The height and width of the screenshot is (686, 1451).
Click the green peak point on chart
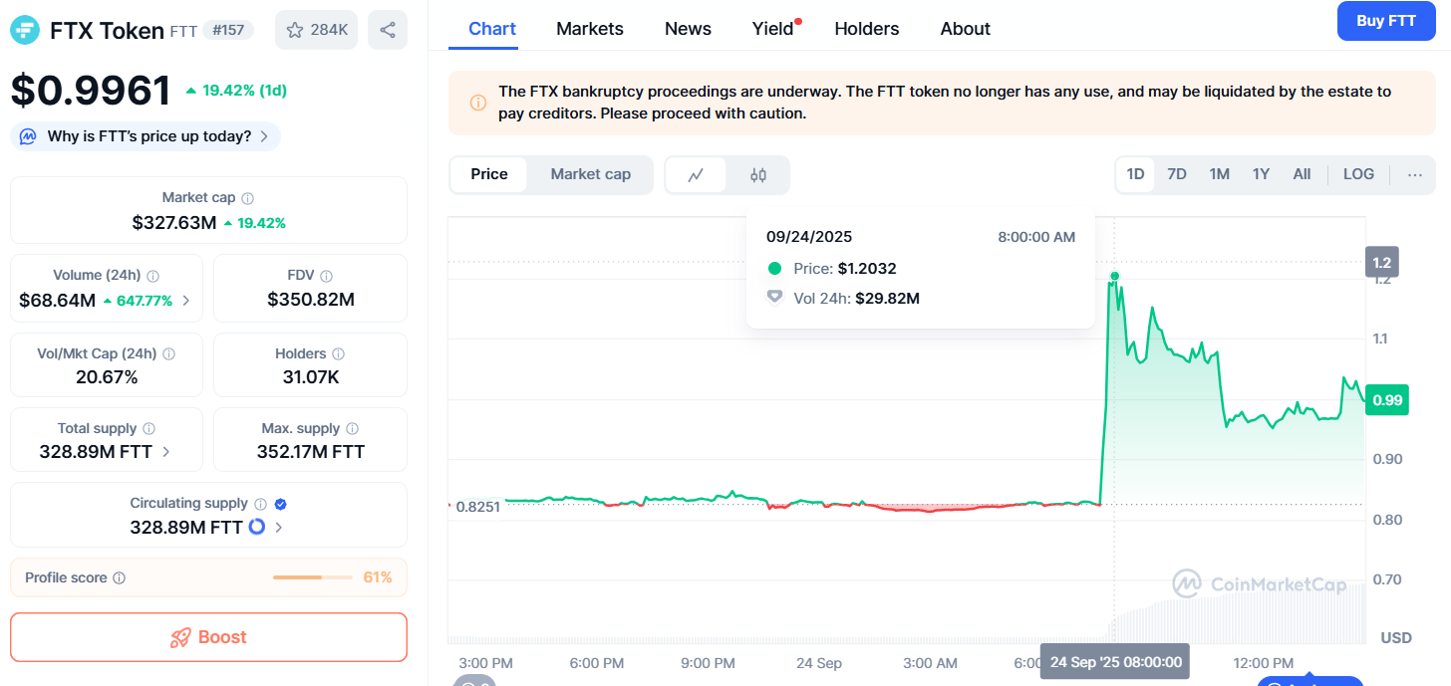pos(1114,276)
